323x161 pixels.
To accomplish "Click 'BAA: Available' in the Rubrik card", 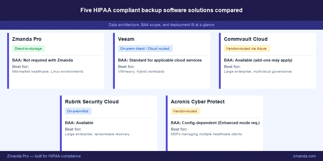I will point(79,123).
